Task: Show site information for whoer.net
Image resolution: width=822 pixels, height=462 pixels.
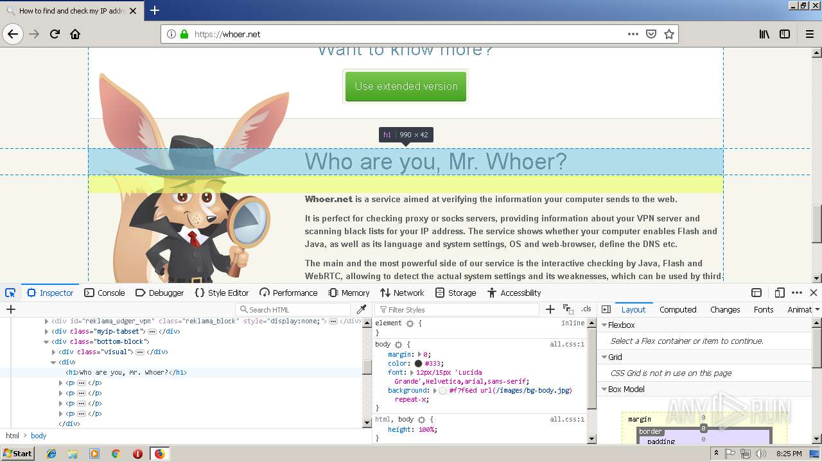Action: coord(171,34)
